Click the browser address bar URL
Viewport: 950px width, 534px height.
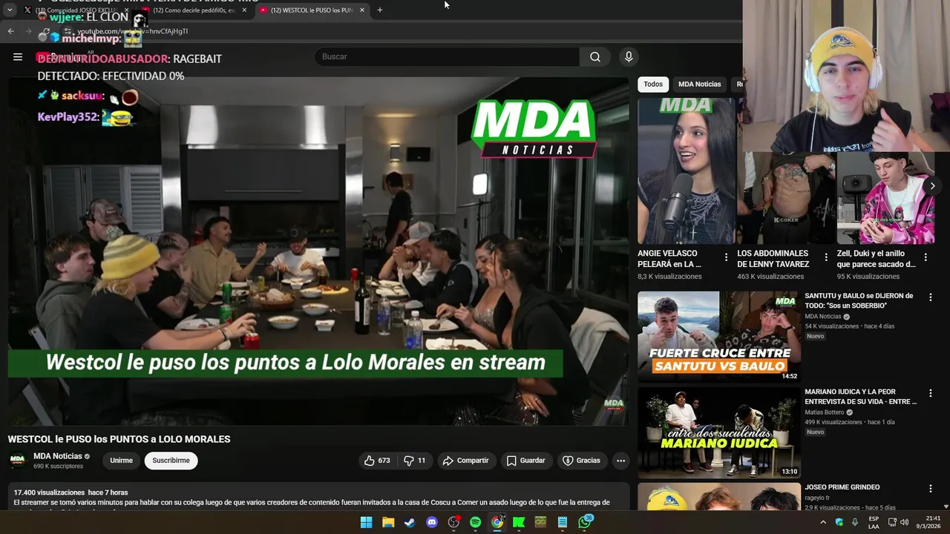click(x=132, y=31)
